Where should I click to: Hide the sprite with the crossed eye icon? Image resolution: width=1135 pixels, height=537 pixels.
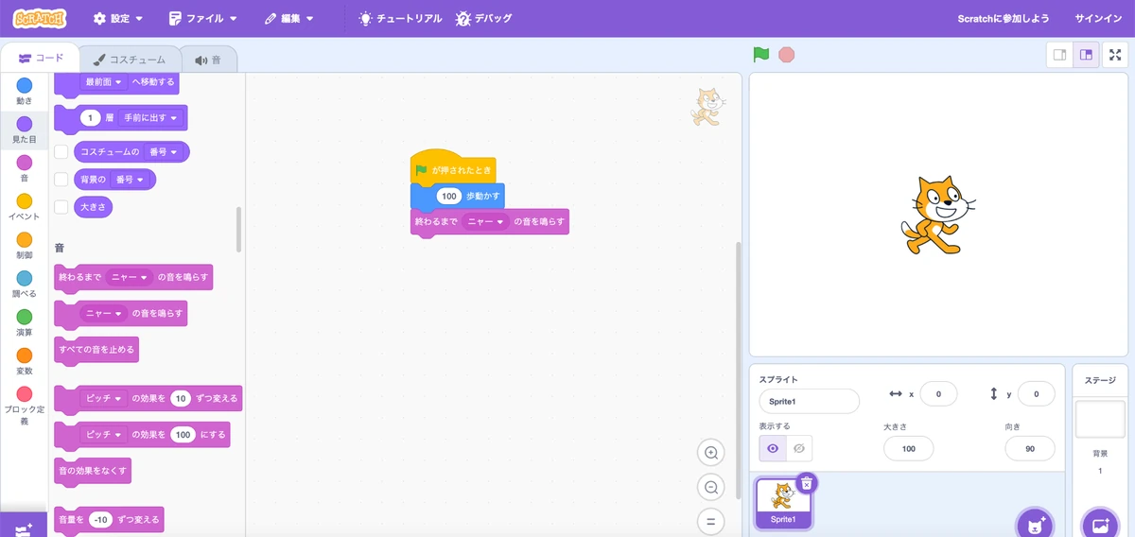click(x=799, y=448)
